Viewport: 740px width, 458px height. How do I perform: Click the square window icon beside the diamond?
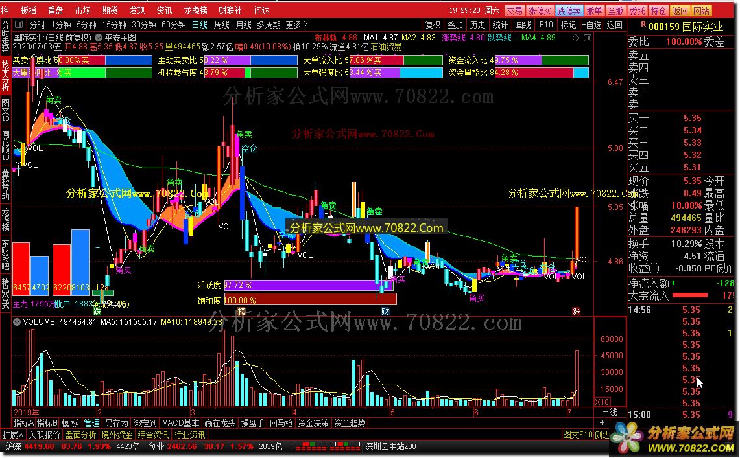point(588,38)
